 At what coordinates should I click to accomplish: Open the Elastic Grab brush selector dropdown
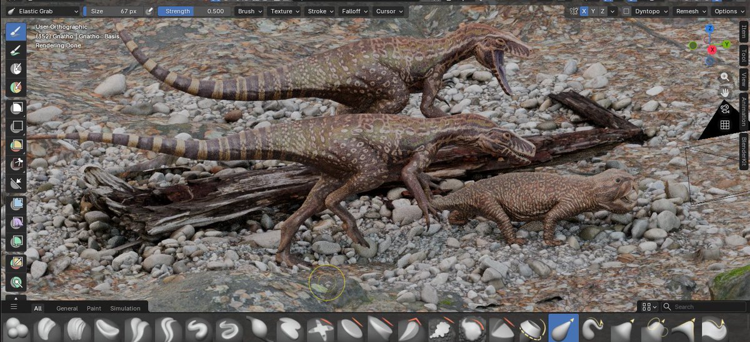[42, 11]
